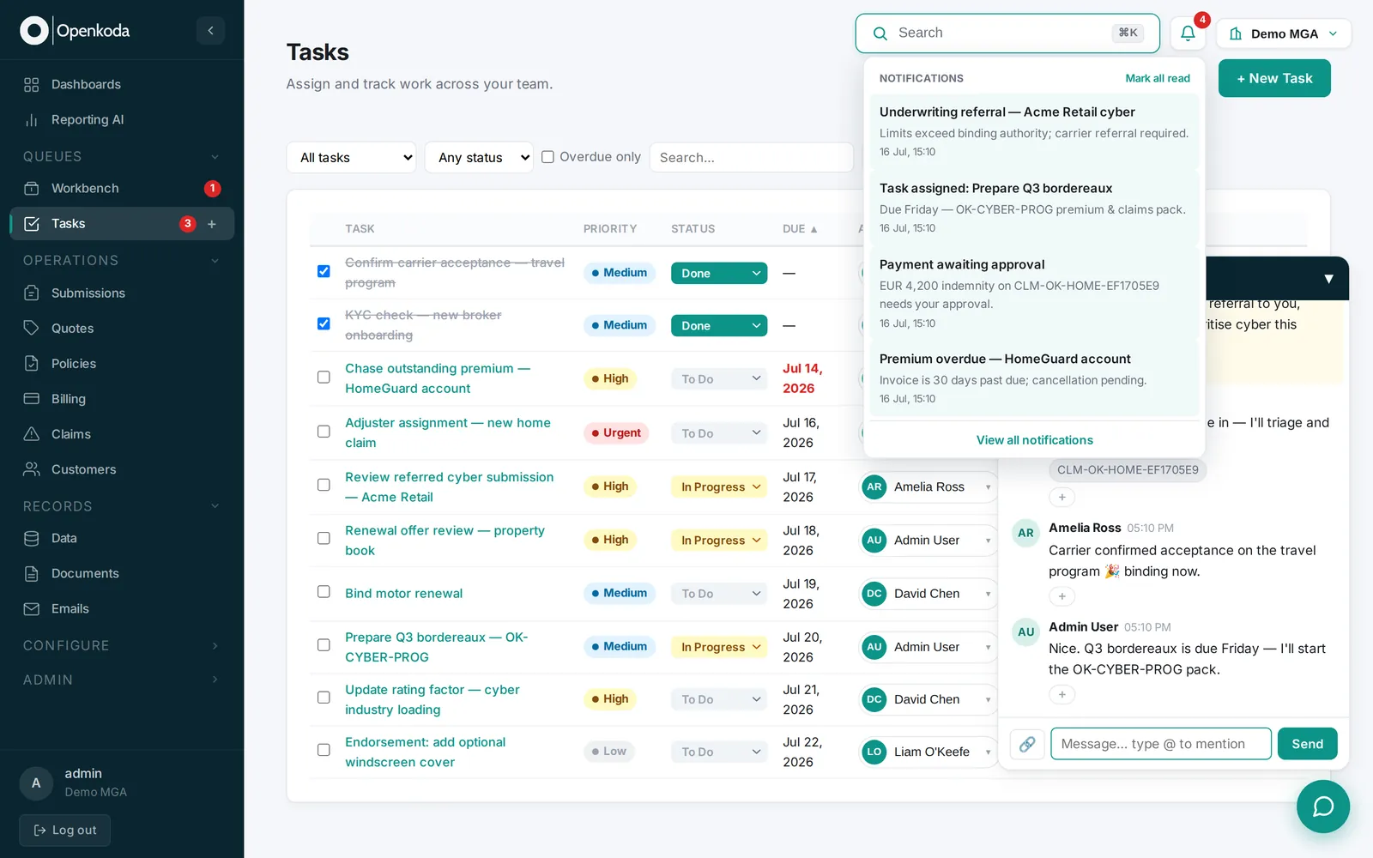The width and height of the screenshot is (1373, 858).
Task: Collapse the sidebar with the chevron button
Action: tap(210, 31)
